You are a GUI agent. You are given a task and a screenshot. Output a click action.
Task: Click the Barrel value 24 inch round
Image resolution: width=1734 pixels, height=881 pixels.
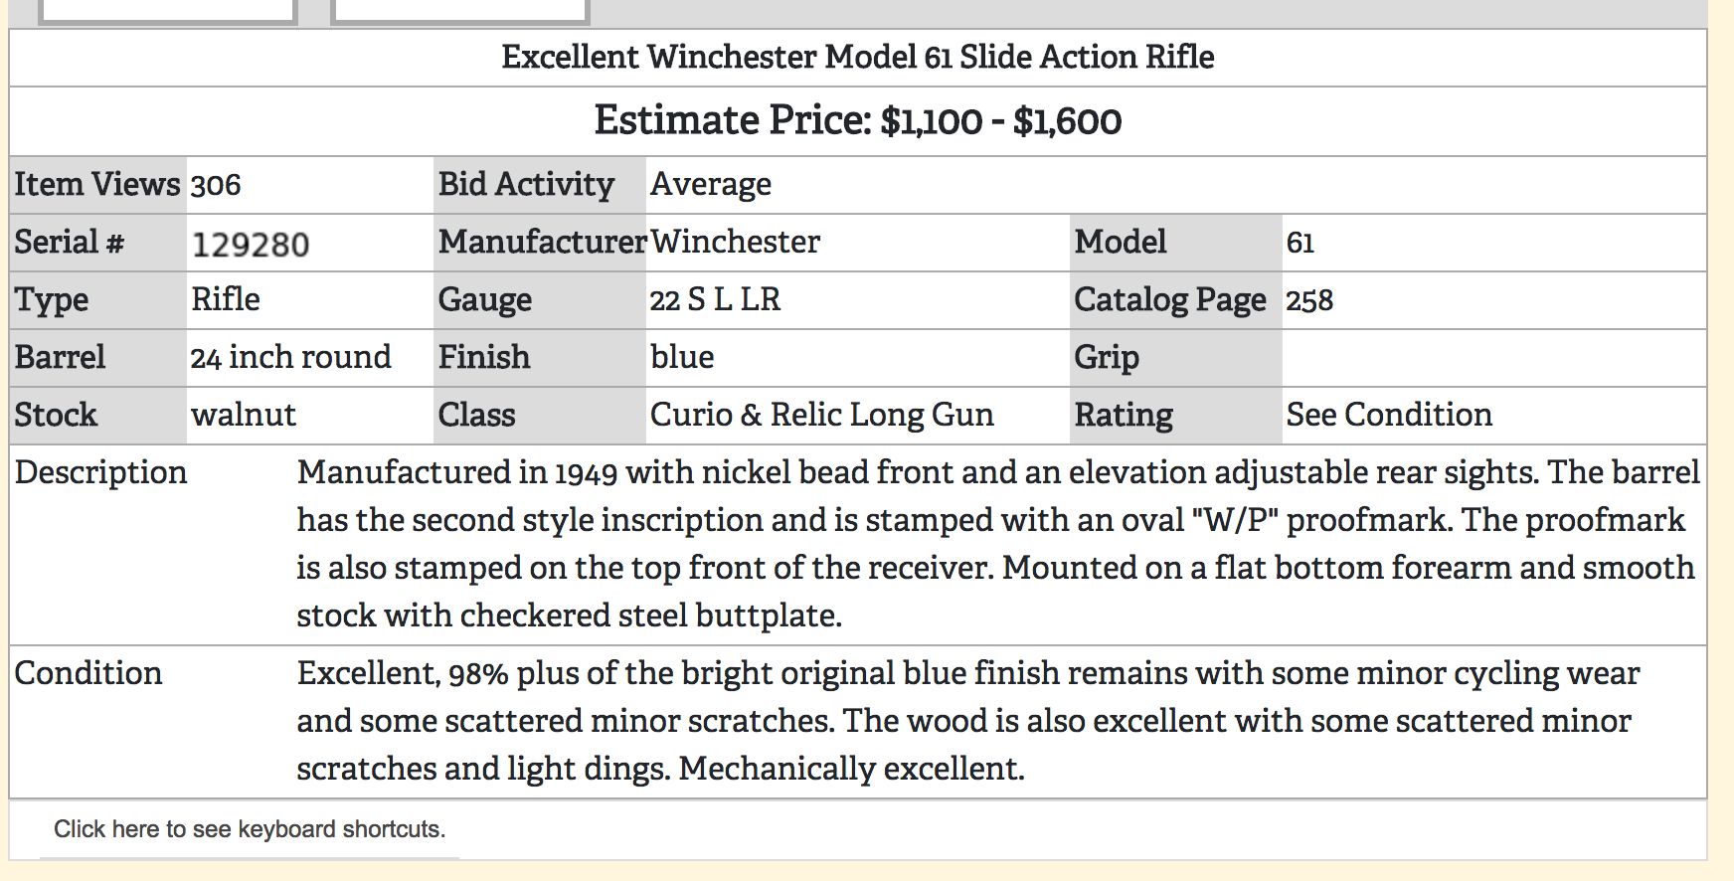(x=291, y=357)
